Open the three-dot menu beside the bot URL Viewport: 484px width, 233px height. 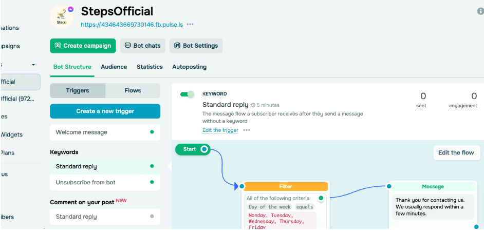[x=190, y=24]
